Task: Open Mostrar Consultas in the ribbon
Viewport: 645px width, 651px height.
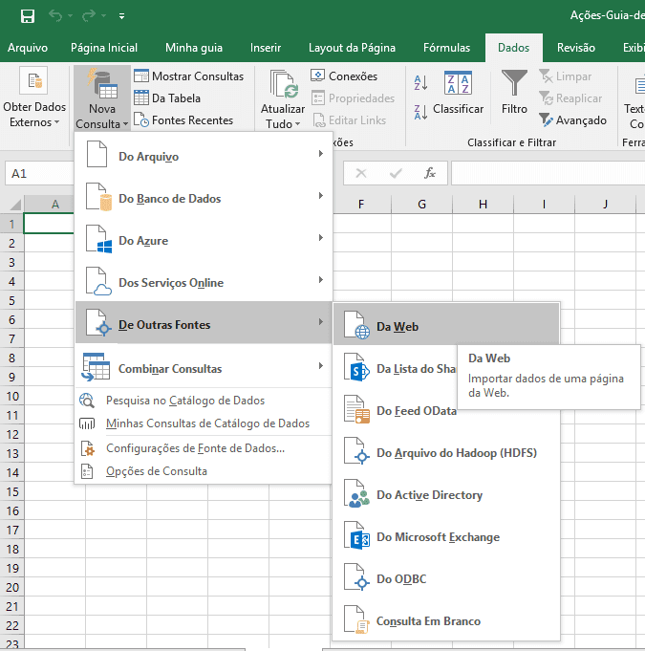Action: point(189,76)
